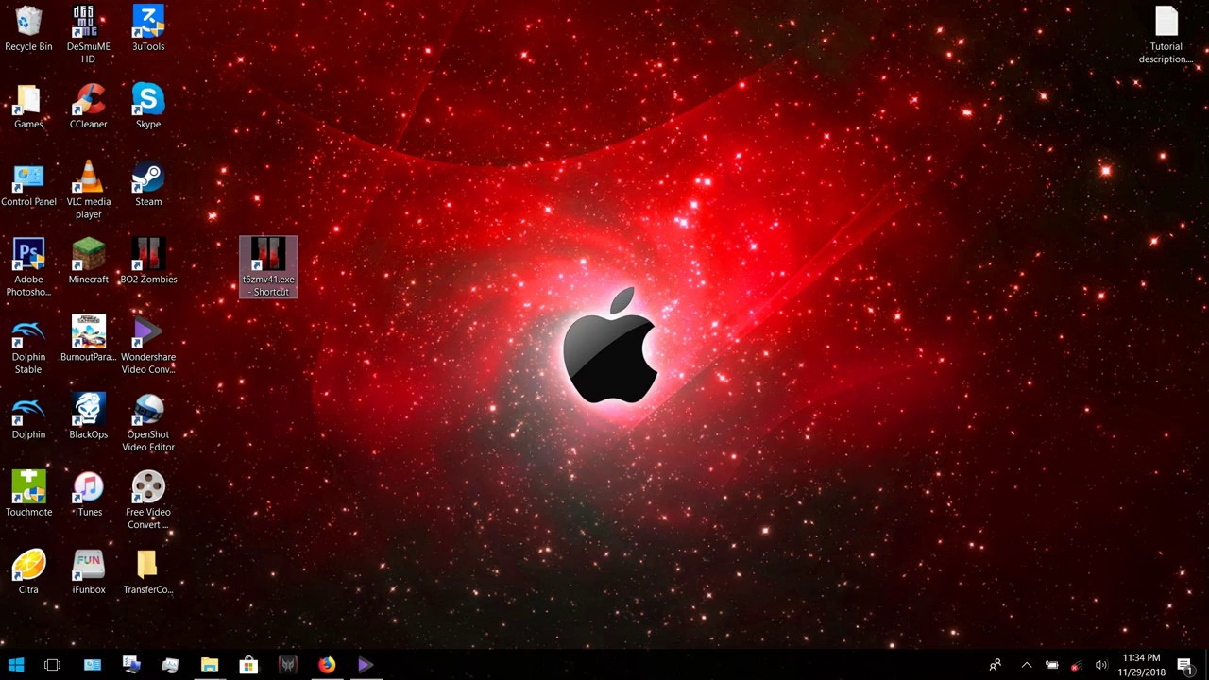Select the Minecraft desktop icon

click(88, 262)
